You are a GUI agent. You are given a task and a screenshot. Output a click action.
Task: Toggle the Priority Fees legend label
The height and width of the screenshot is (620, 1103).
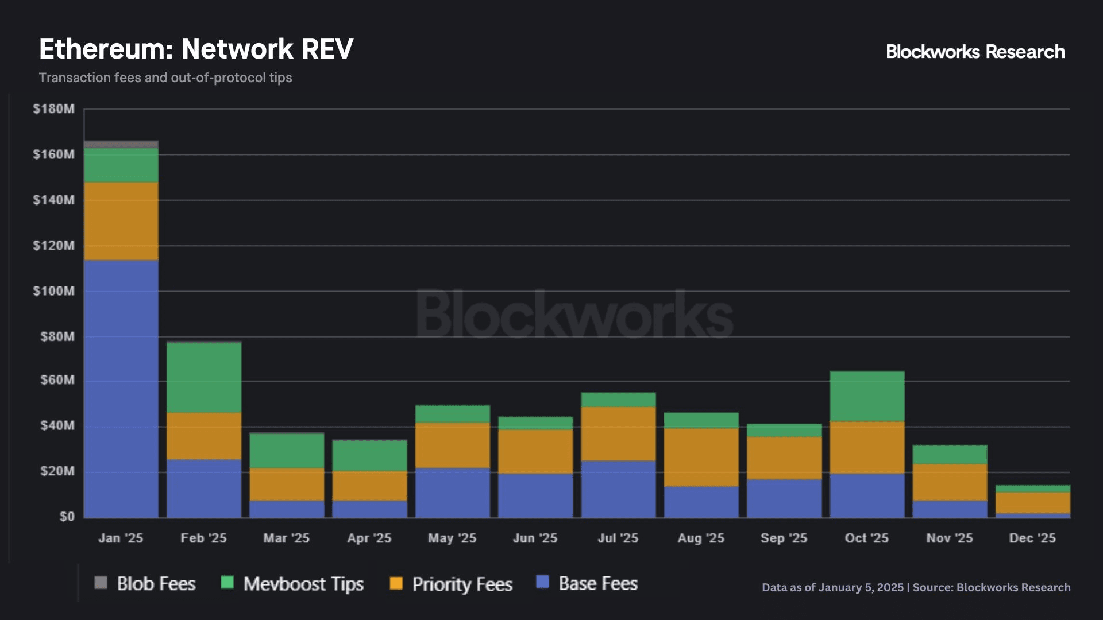coord(462,584)
